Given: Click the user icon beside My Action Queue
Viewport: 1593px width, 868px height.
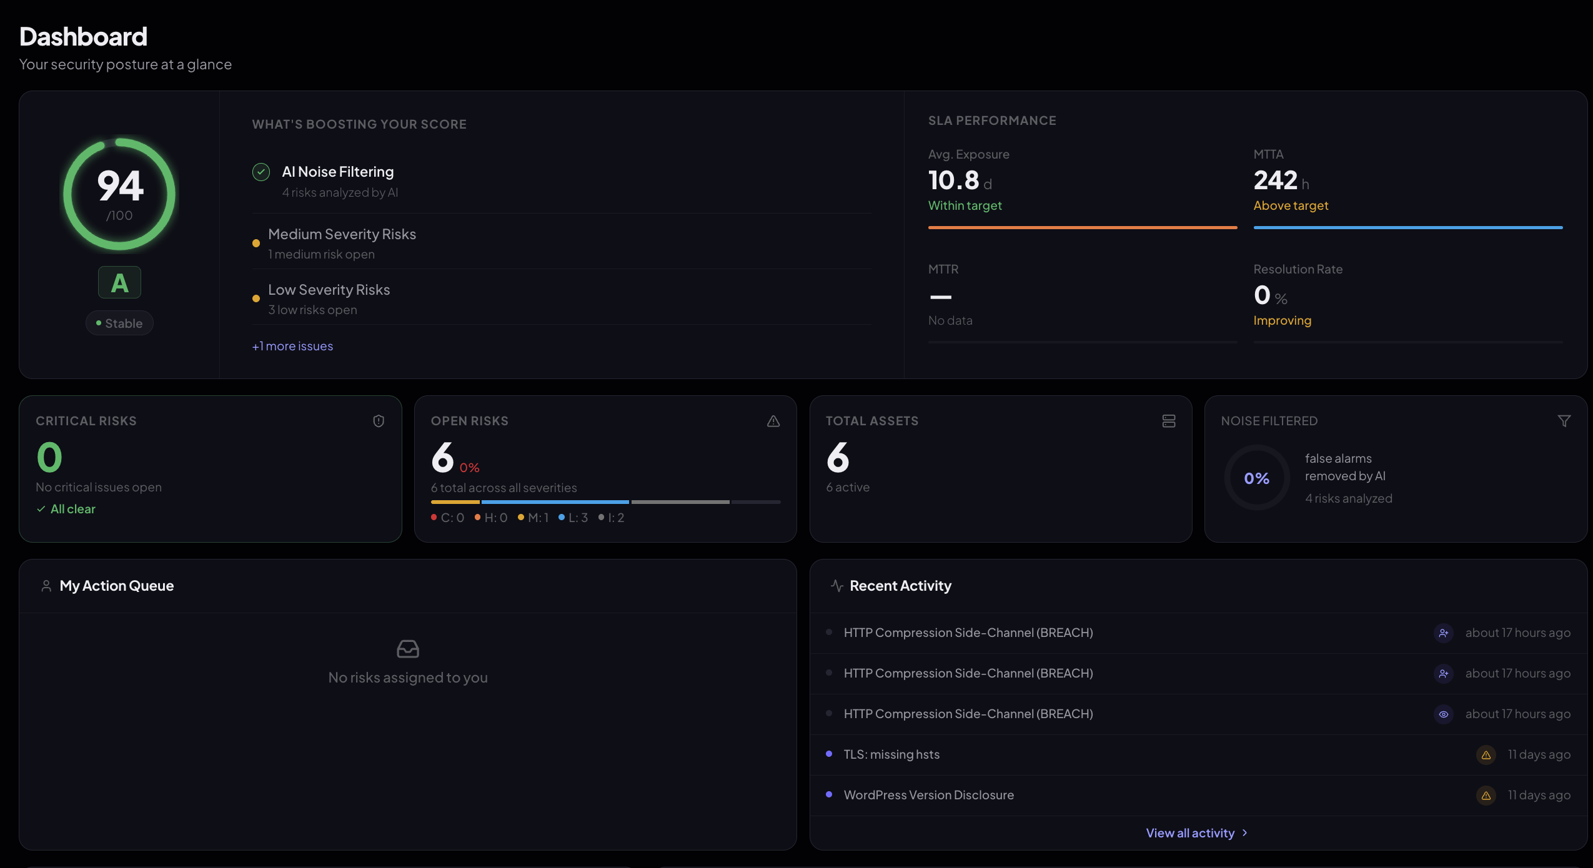Looking at the screenshot, I should pyautogui.click(x=46, y=586).
